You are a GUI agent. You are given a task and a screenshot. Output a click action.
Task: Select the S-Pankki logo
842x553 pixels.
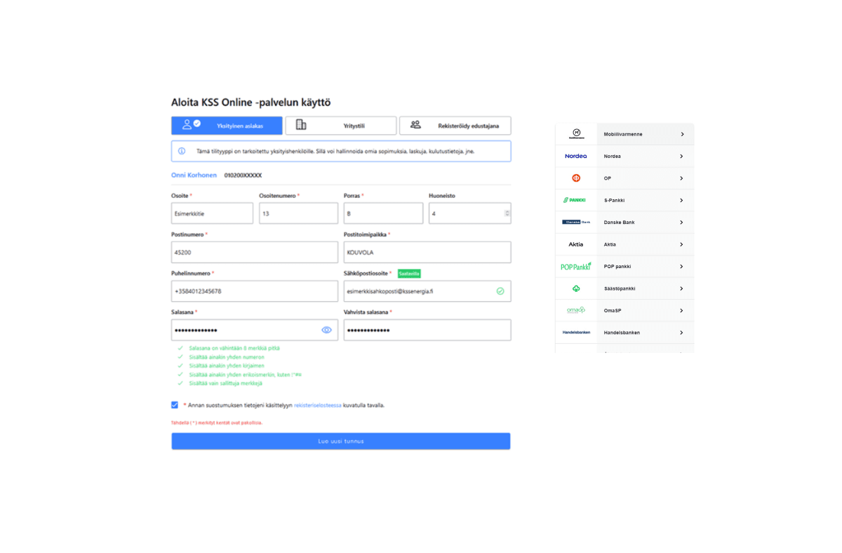tap(575, 200)
